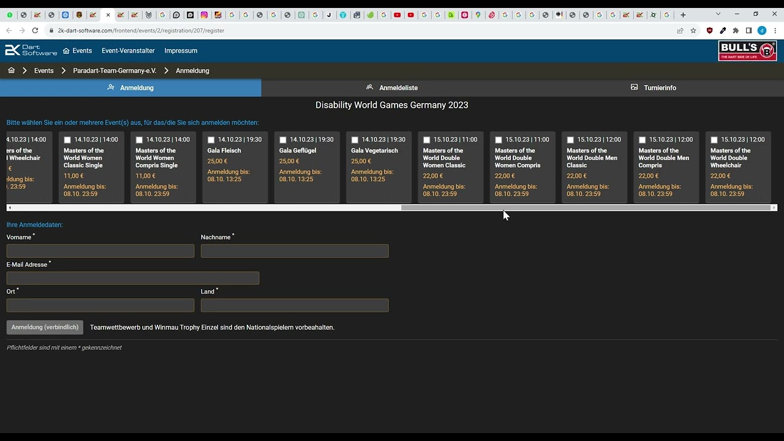Select Masters World Women Compris Single checkbox
This screenshot has height=441, width=784.
coord(139,140)
